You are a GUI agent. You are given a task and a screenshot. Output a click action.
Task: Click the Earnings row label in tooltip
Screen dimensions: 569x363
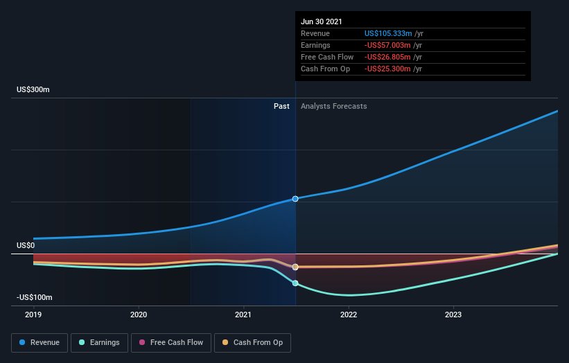point(316,45)
